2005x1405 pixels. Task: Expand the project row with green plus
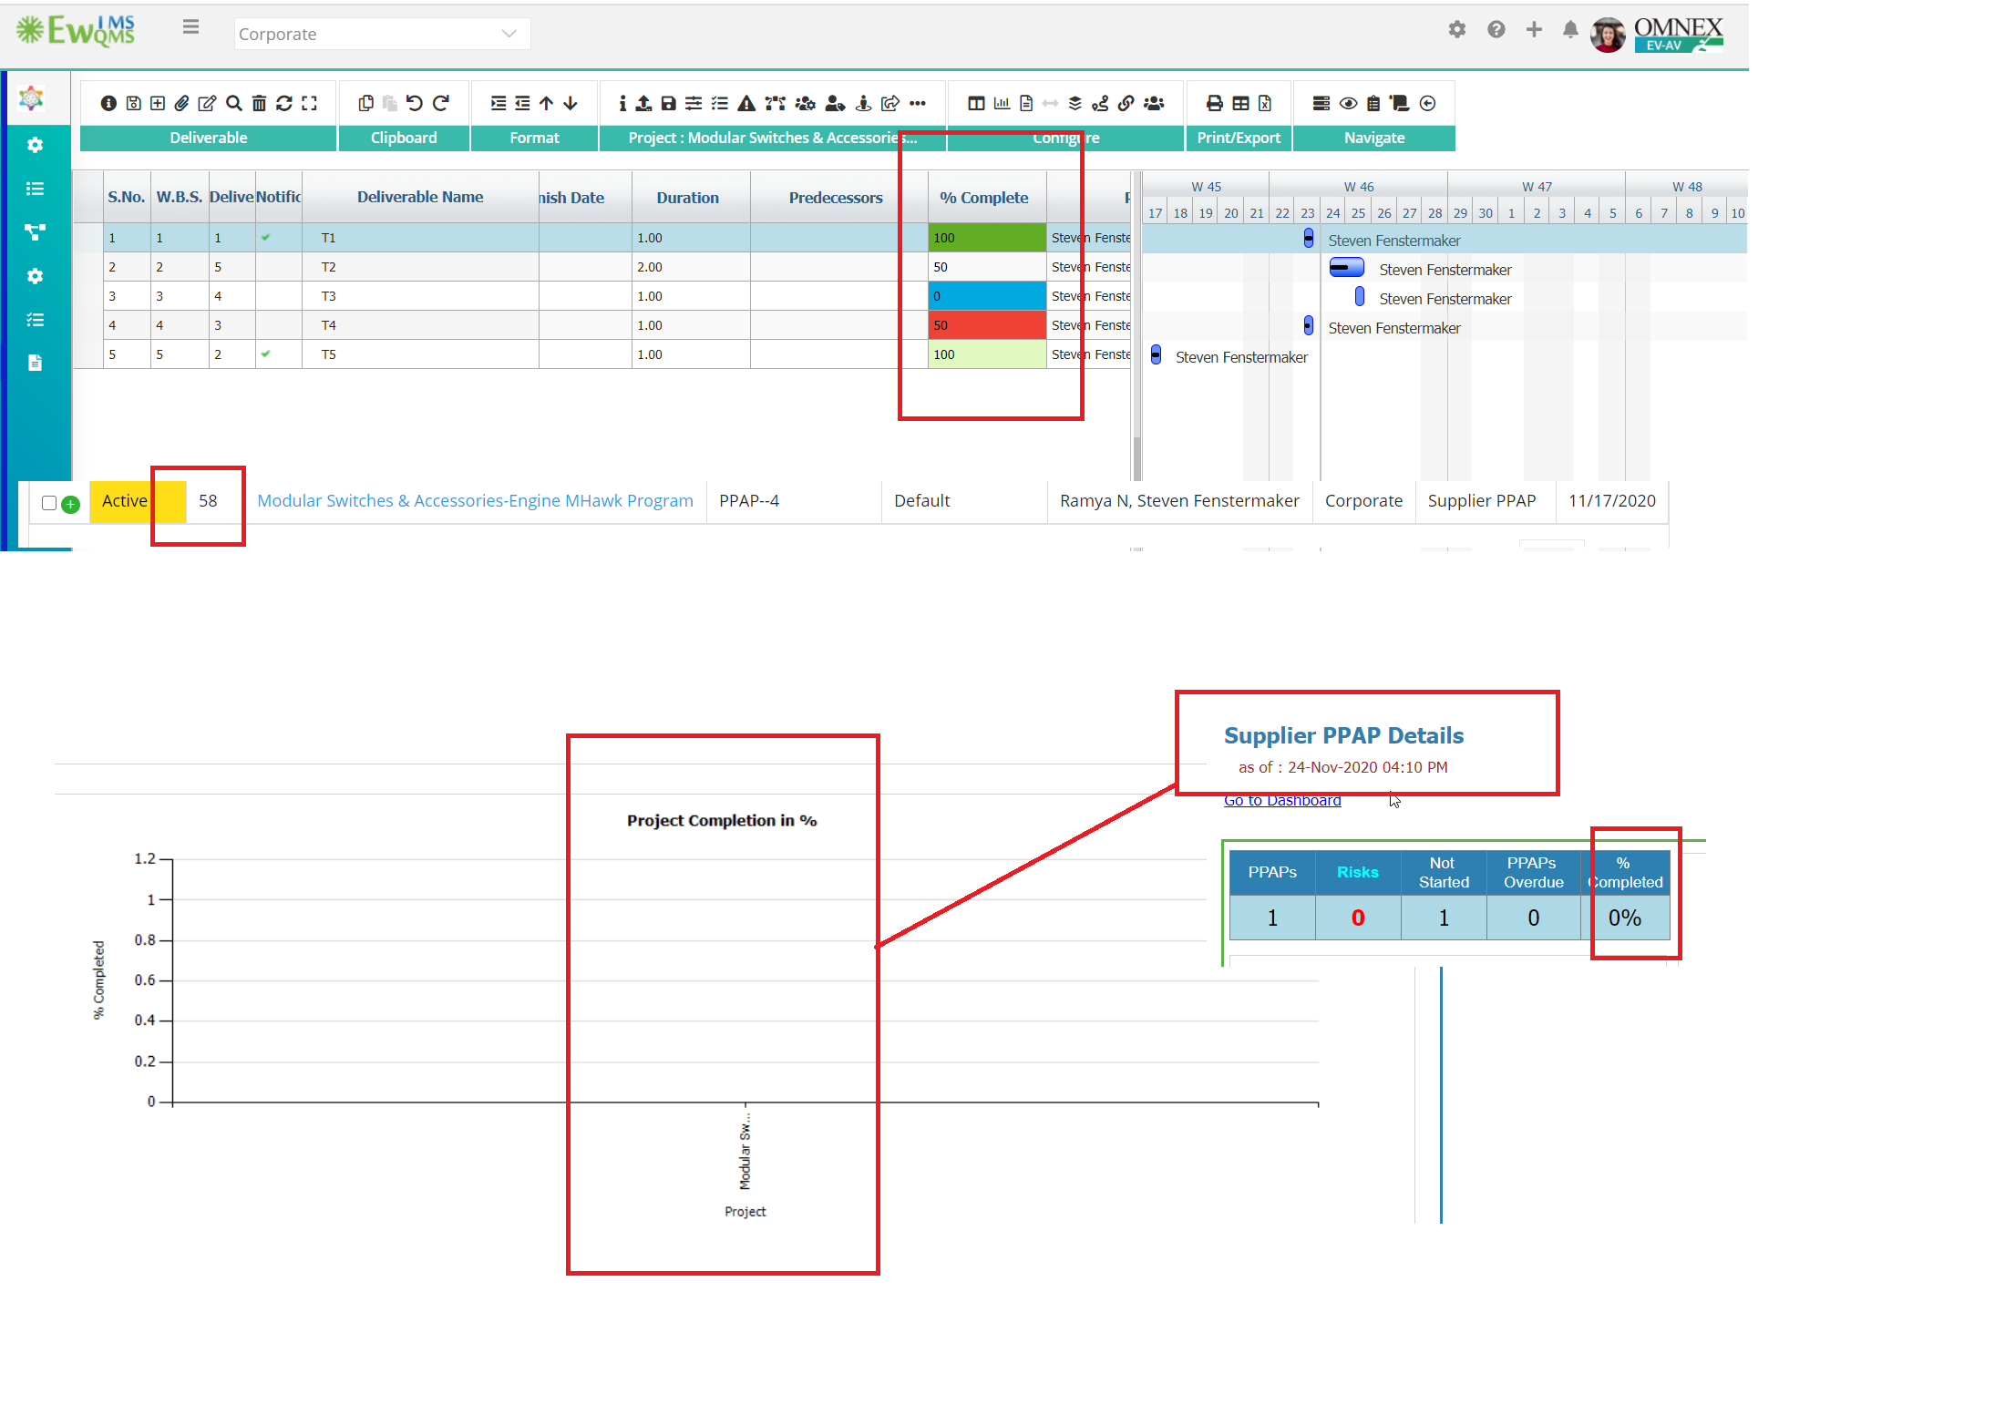(x=70, y=504)
